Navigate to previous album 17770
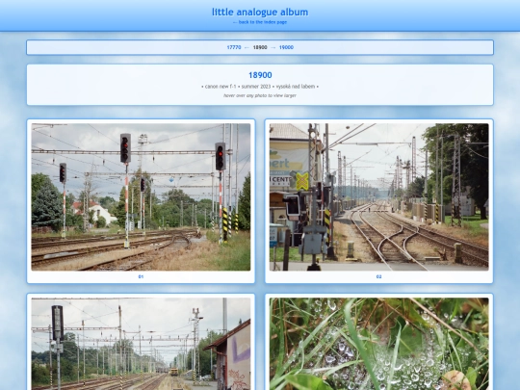 [234, 47]
